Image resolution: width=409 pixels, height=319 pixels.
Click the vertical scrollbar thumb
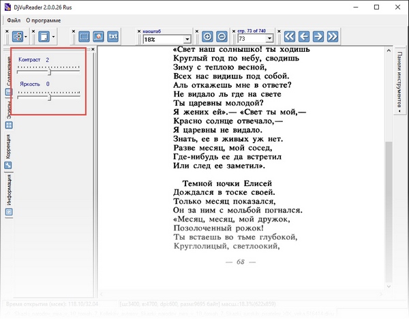pyautogui.click(x=389, y=211)
